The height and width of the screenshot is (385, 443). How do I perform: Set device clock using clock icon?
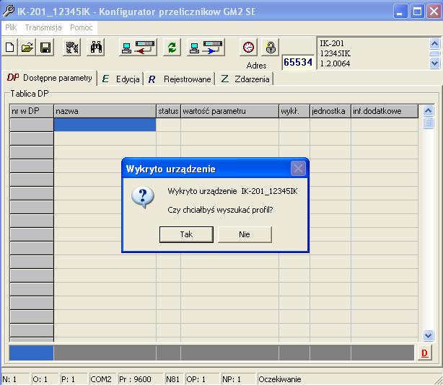[x=249, y=47]
